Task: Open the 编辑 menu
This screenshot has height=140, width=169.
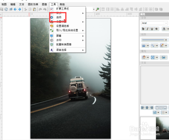Action: click(x=13, y=4)
